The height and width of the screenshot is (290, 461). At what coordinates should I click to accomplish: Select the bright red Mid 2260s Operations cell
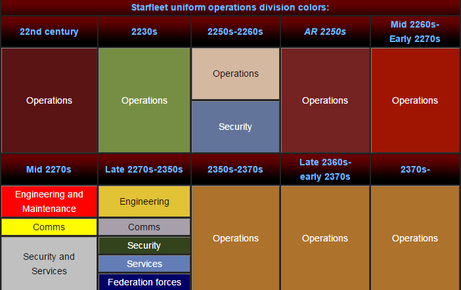pyautogui.click(x=415, y=100)
